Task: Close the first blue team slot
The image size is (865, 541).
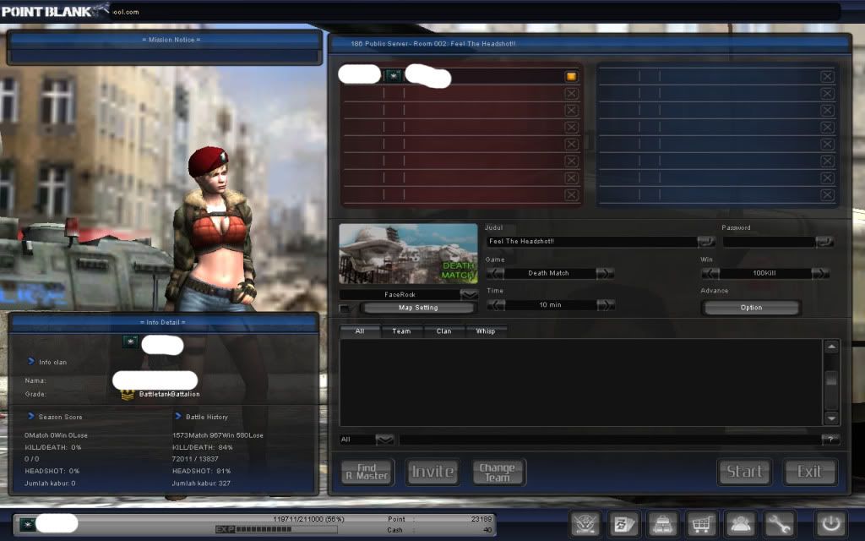Action: coord(827,77)
